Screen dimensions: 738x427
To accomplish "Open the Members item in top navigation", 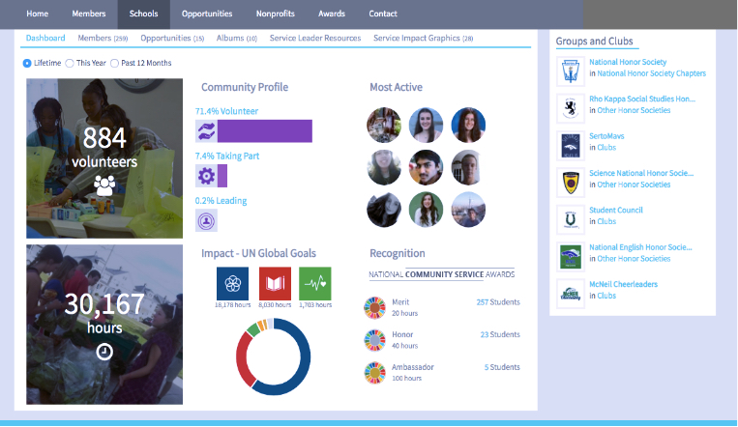I will point(88,14).
